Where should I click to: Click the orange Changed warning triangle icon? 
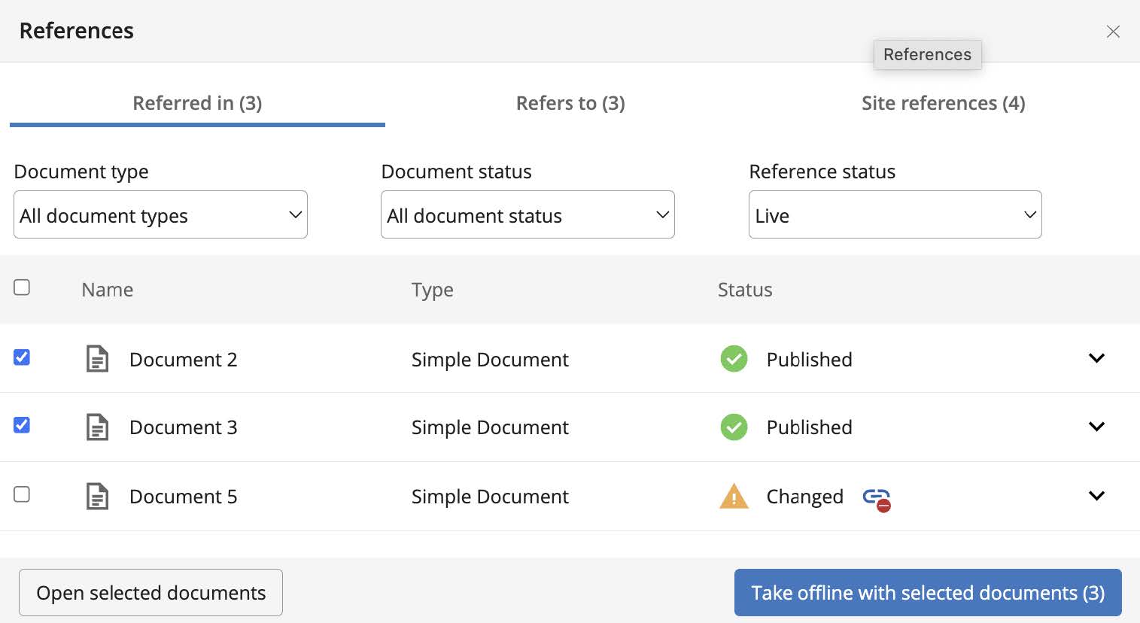[x=734, y=497]
